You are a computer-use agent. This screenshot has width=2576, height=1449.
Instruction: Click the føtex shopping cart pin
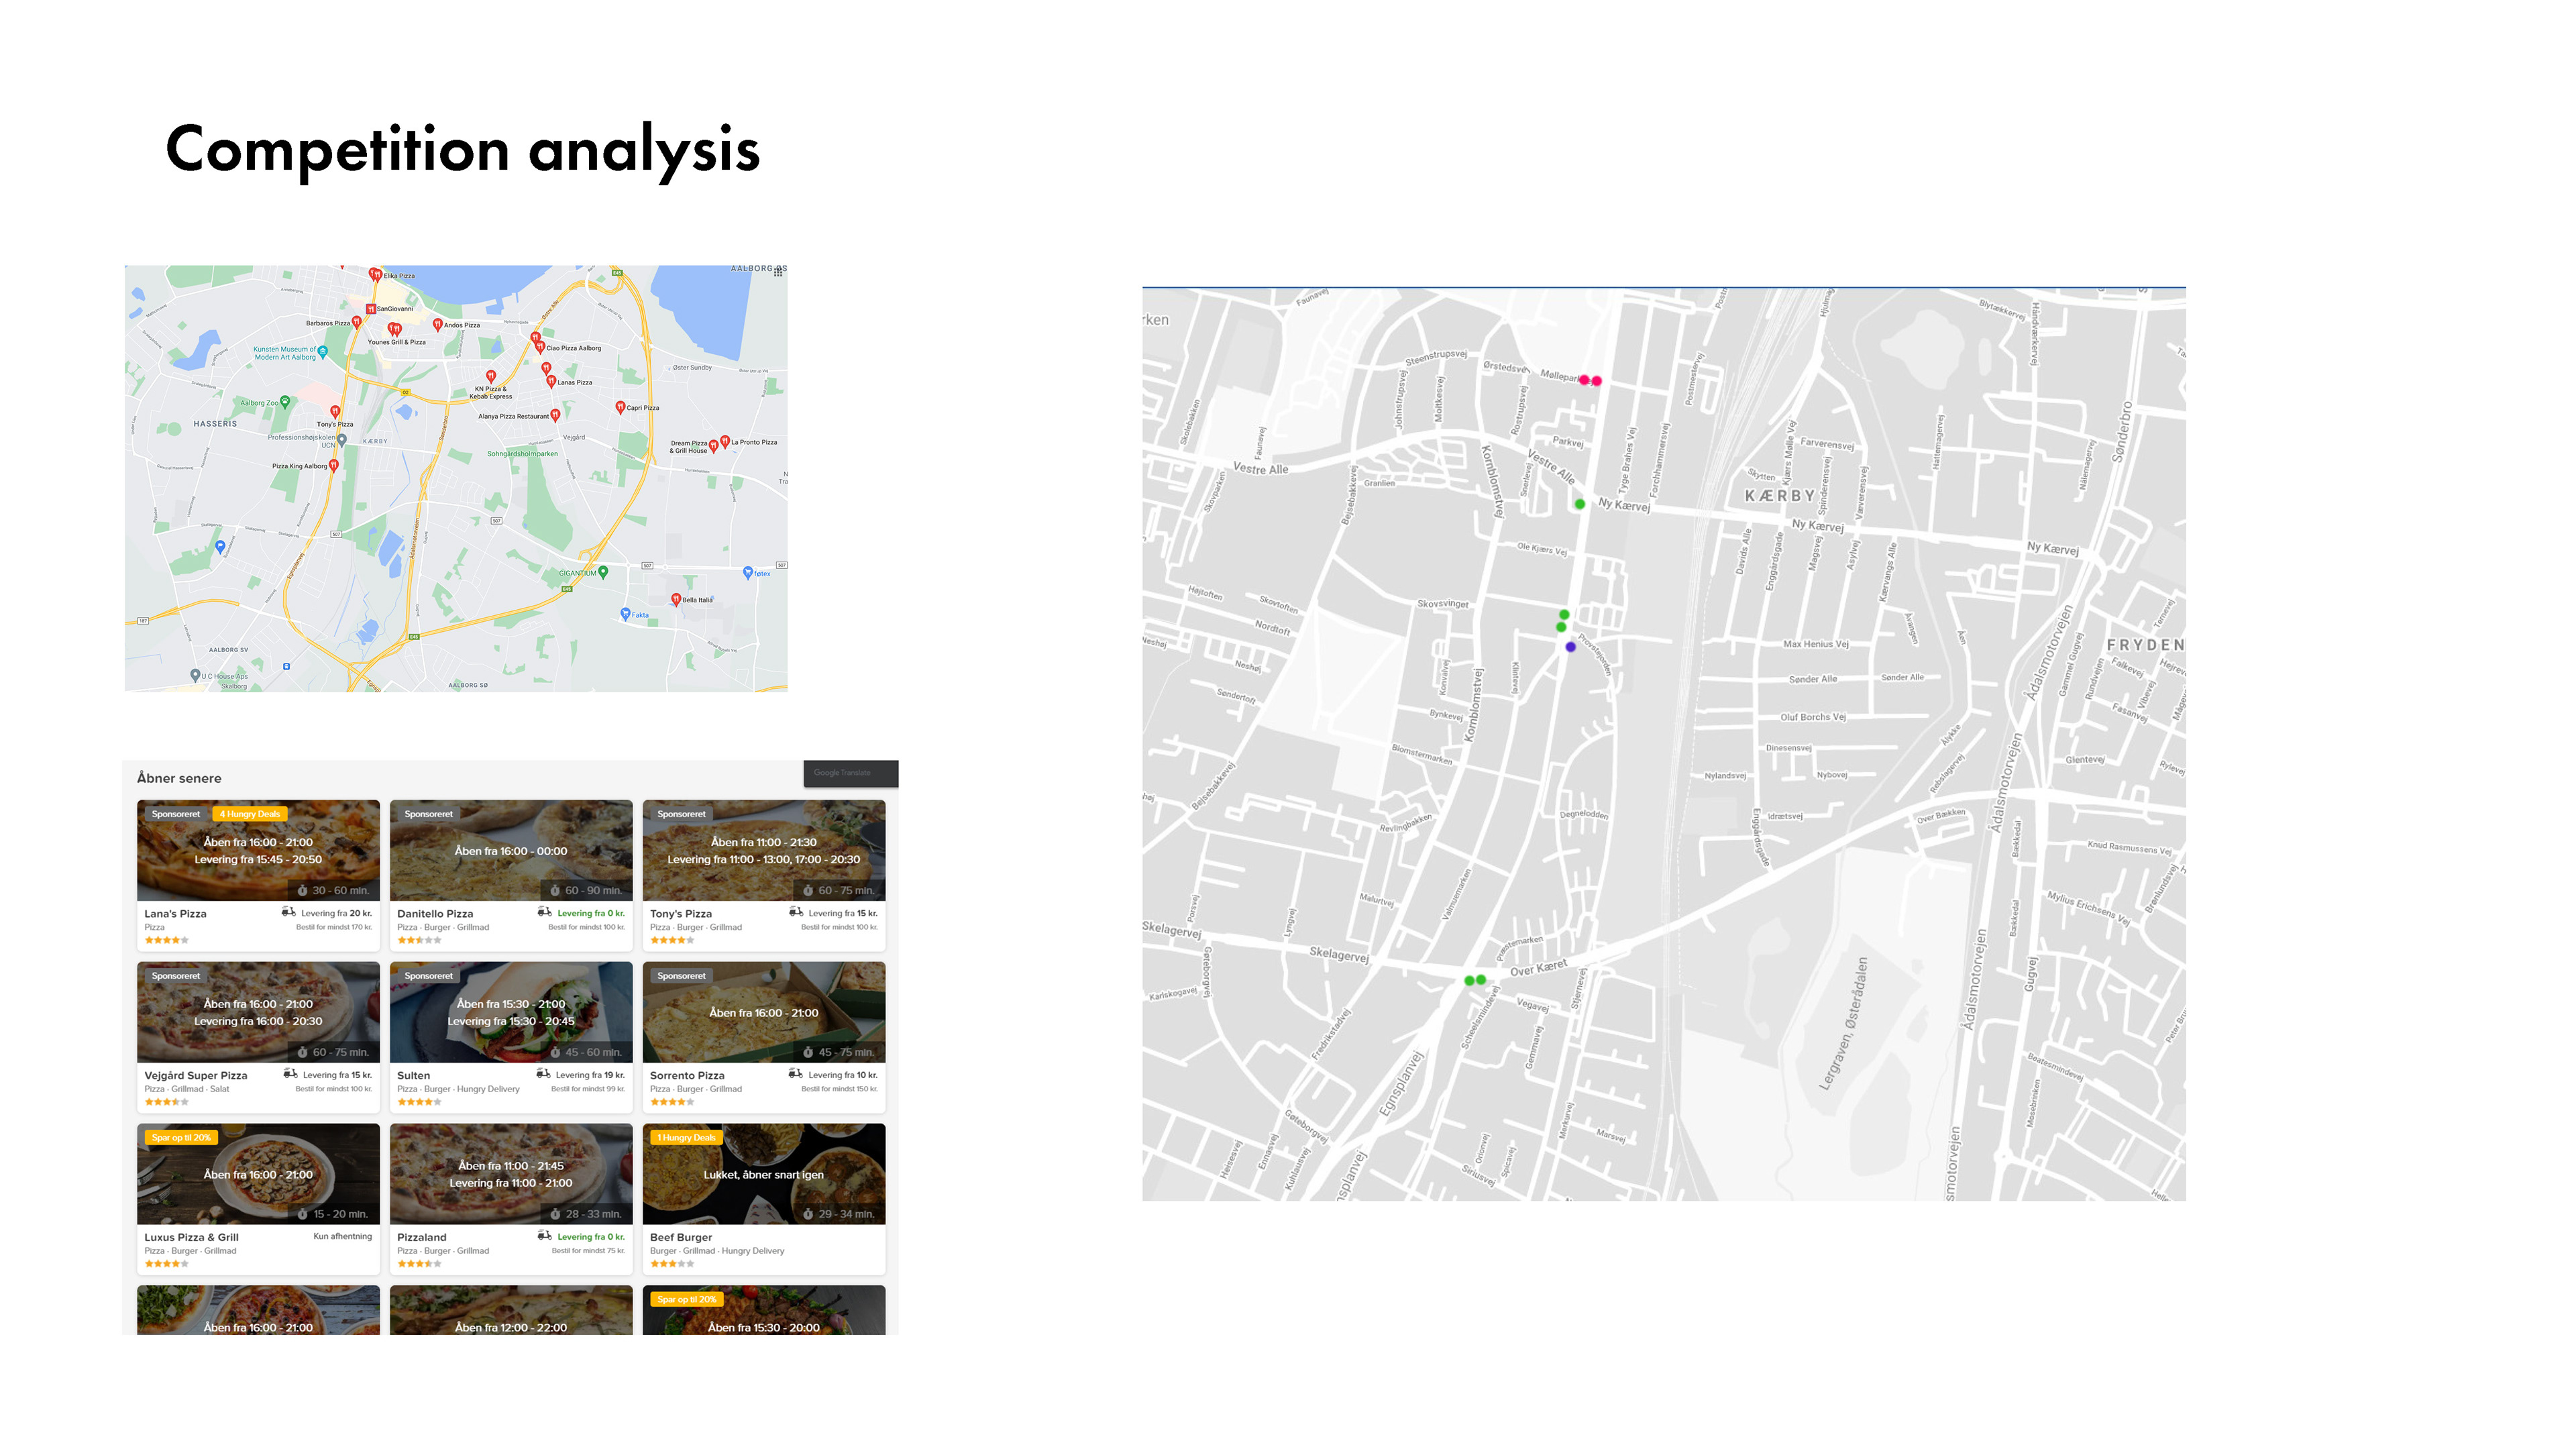[748, 573]
